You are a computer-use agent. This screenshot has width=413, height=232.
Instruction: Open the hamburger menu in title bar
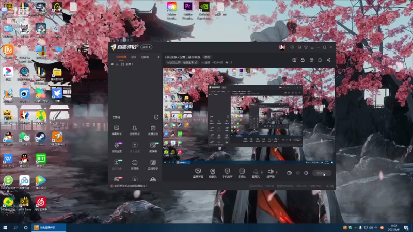[312, 47]
